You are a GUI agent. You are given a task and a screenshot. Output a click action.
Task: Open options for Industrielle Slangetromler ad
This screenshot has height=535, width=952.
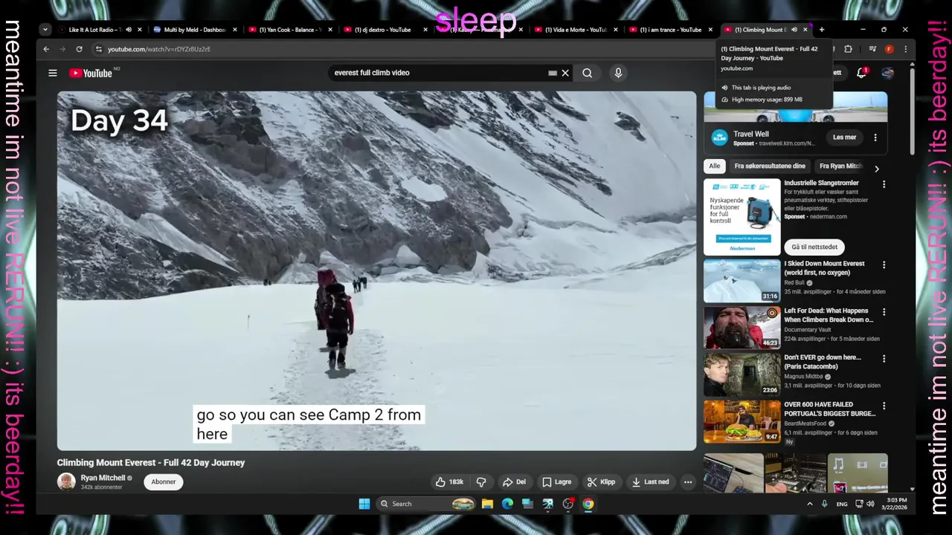coord(884,184)
